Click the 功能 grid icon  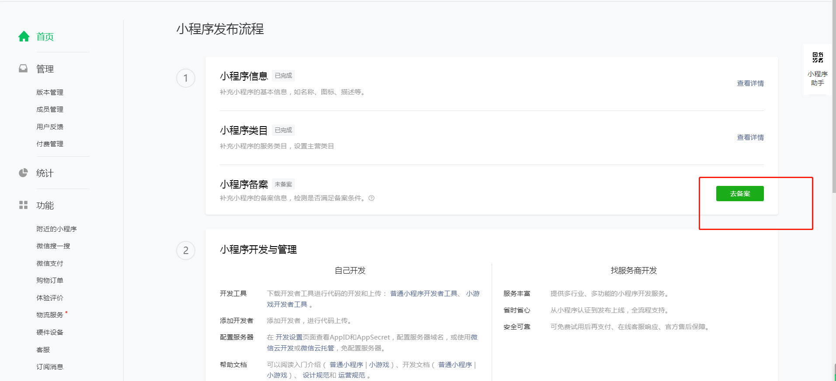pos(23,205)
